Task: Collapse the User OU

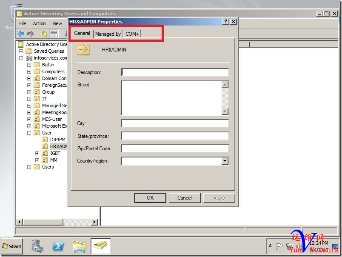Action: (29, 133)
